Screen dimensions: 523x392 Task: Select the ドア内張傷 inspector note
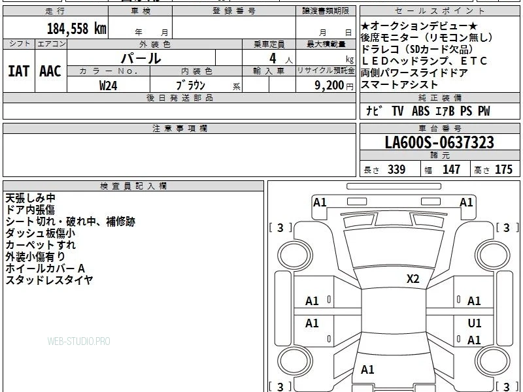pyautogui.click(x=30, y=210)
